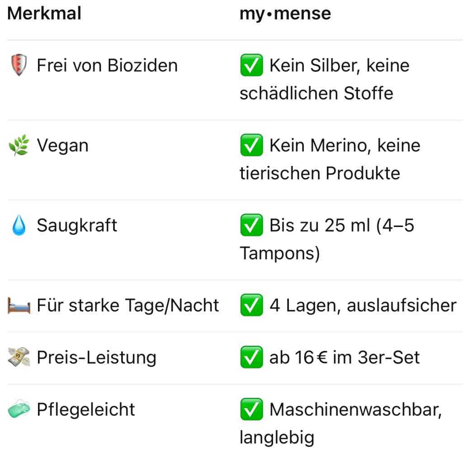Image resolution: width=463 pixels, height=454 pixels.
Task: Click the green leaf icon beside Vegan
Action: coord(19,146)
